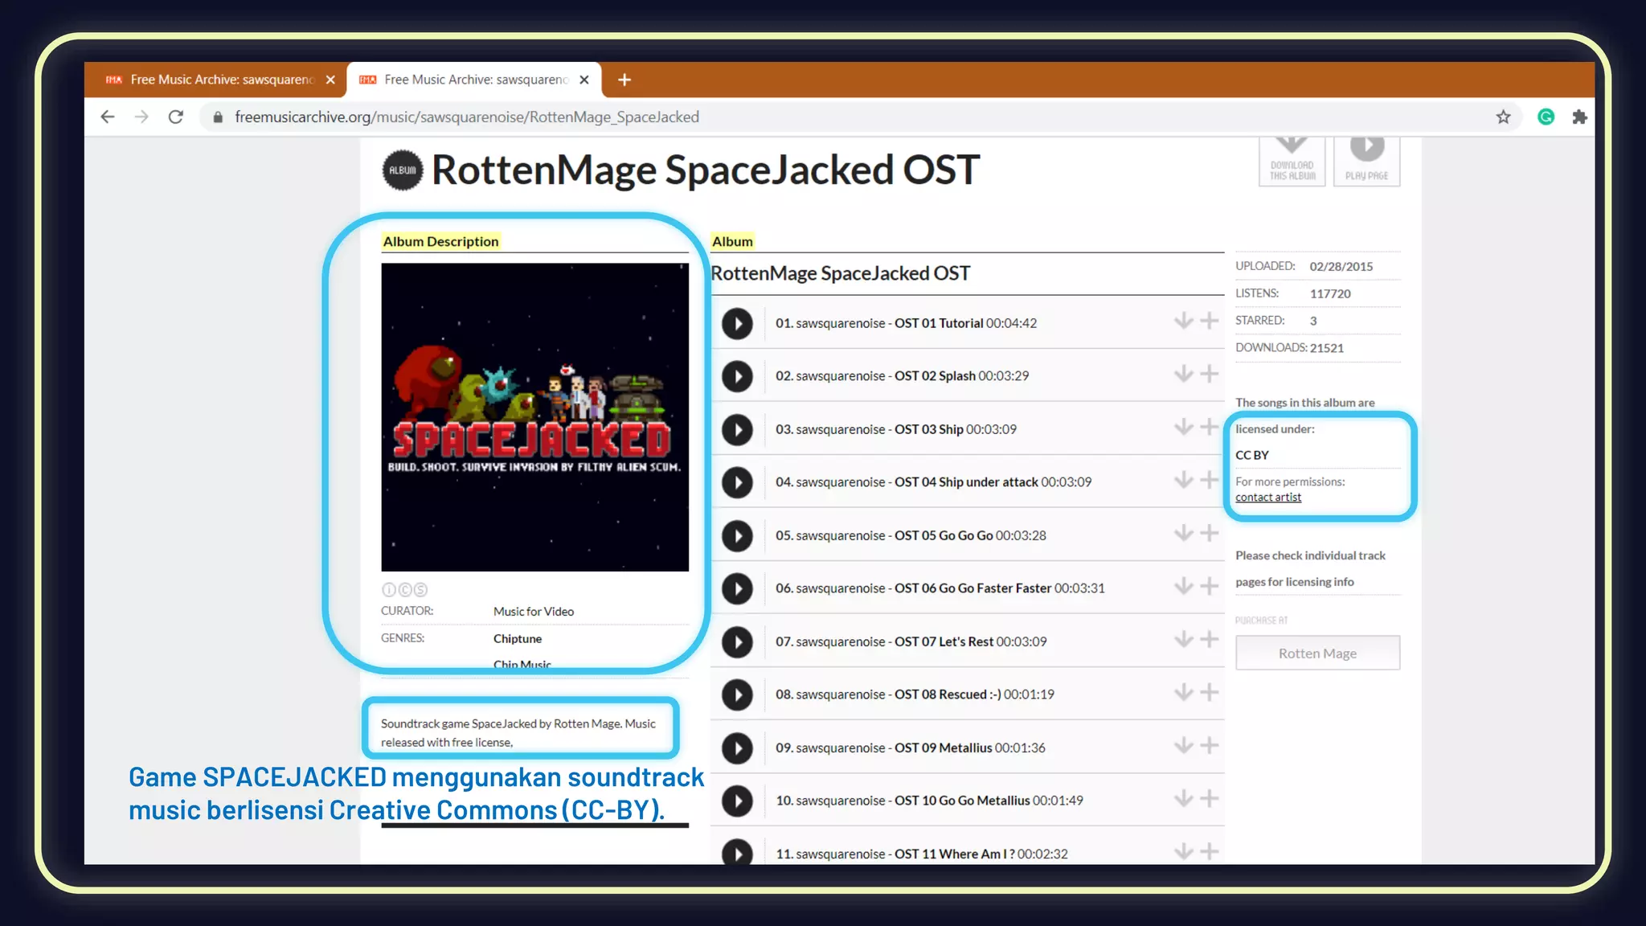Image resolution: width=1646 pixels, height=926 pixels.
Task: Open the browser extensions puzzle icon
Action: click(1579, 117)
